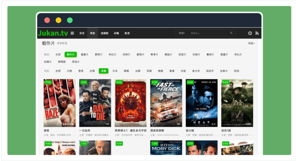
Task: Open the 2010: Moby Dick poster
Action: tap(166, 148)
